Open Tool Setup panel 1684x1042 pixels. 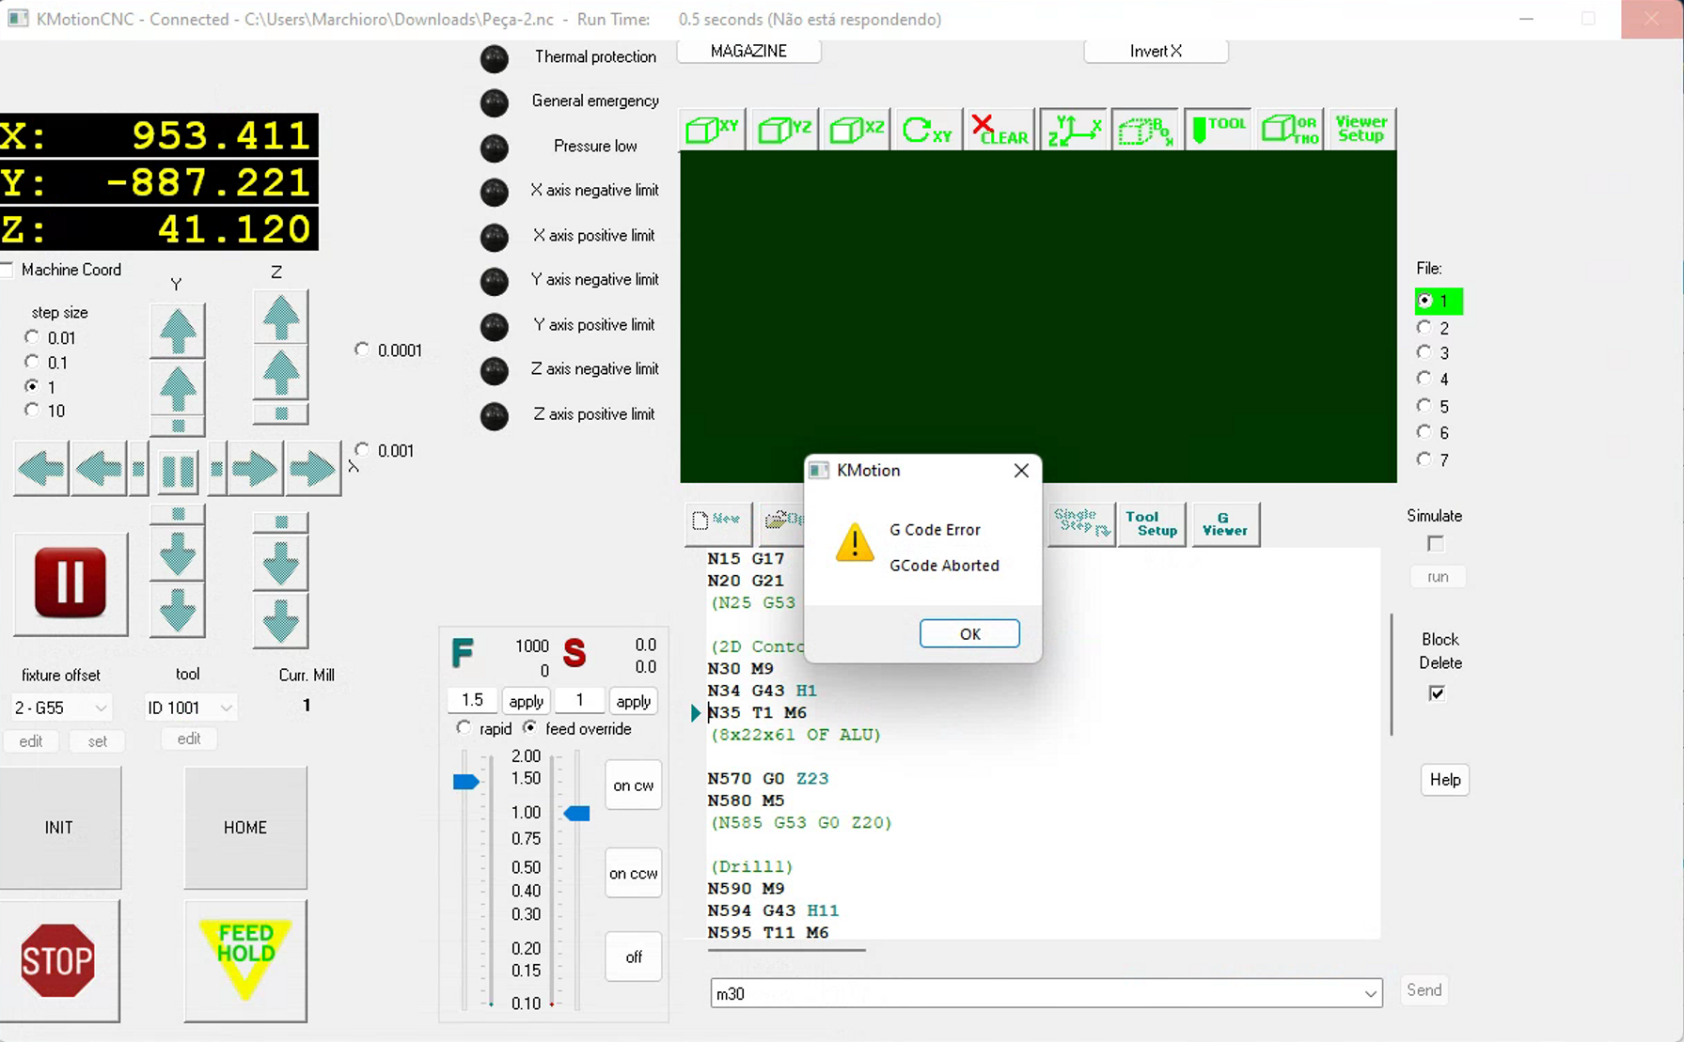[x=1151, y=523]
